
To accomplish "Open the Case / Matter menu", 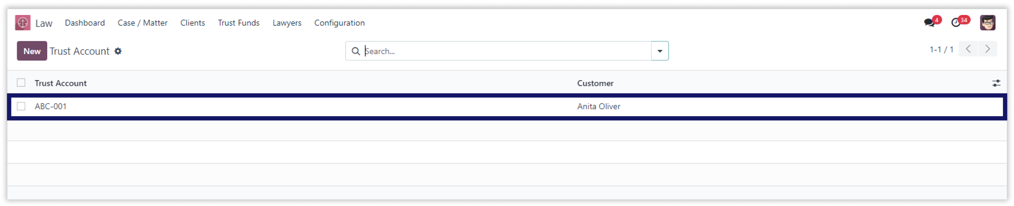I will click(142, 23).
